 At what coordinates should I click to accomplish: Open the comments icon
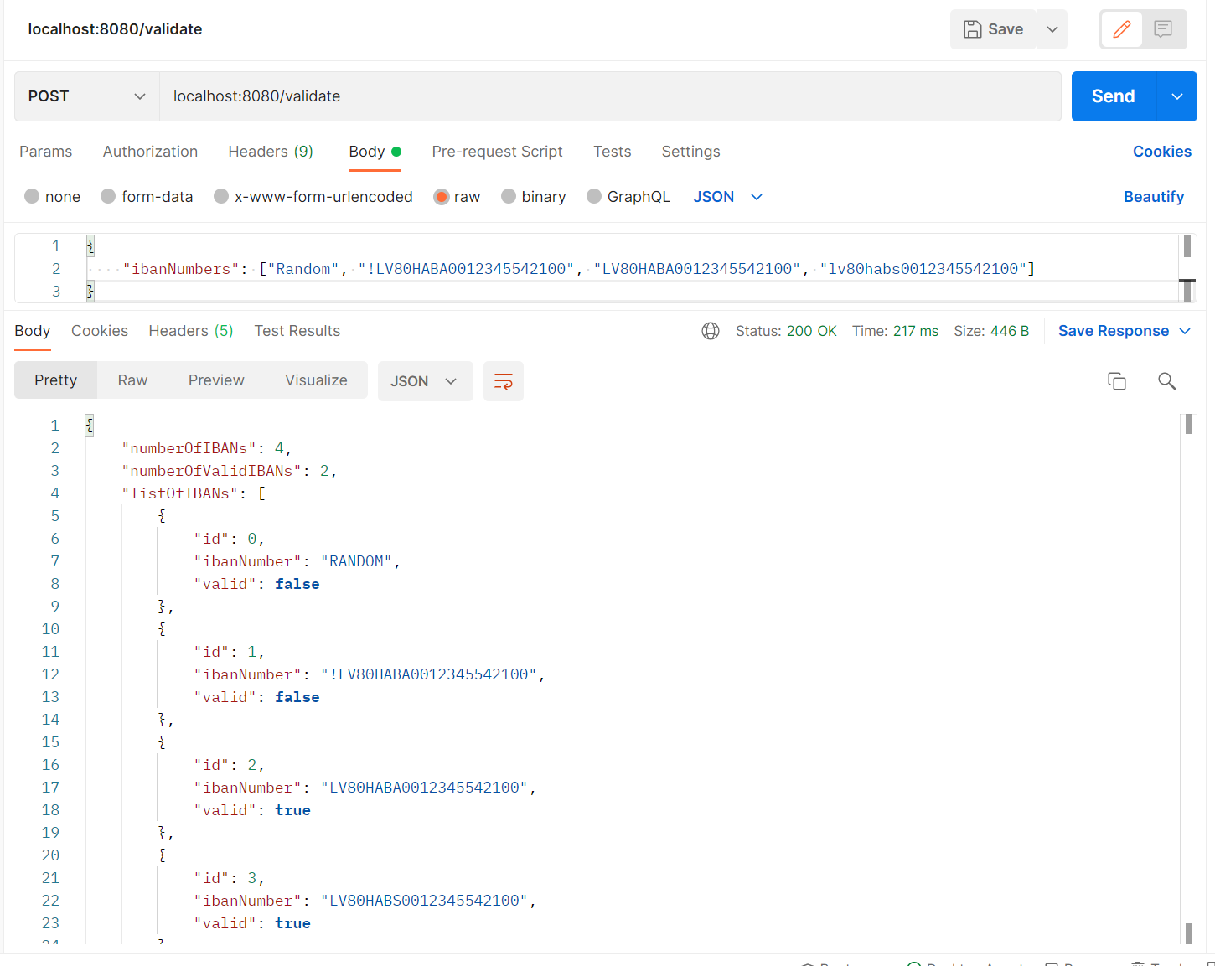(1163, 29)
